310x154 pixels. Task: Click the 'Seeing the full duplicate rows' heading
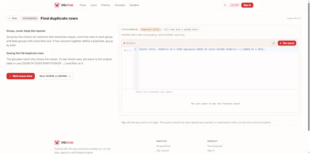[25, 53]
